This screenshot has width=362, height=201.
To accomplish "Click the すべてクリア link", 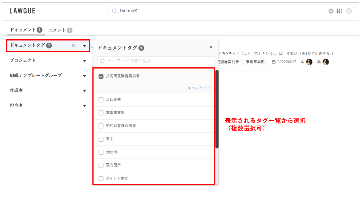I will [x=199, y=88].
